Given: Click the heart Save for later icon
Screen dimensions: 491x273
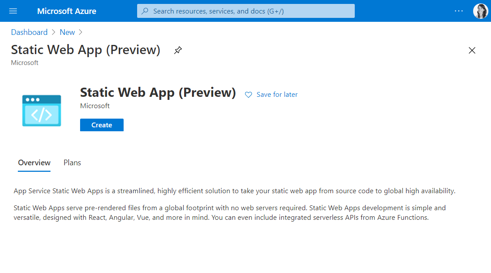Looking at the screenshot, I should 248,95.
